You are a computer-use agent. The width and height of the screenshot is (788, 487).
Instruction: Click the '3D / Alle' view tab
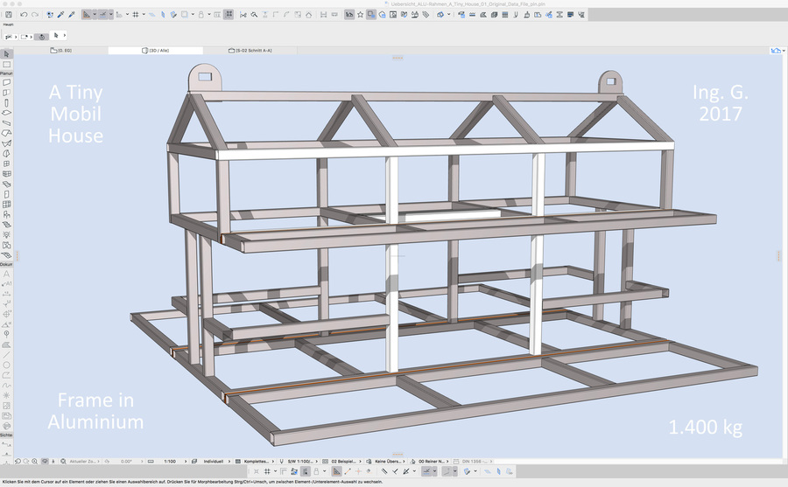pos(158,52)
